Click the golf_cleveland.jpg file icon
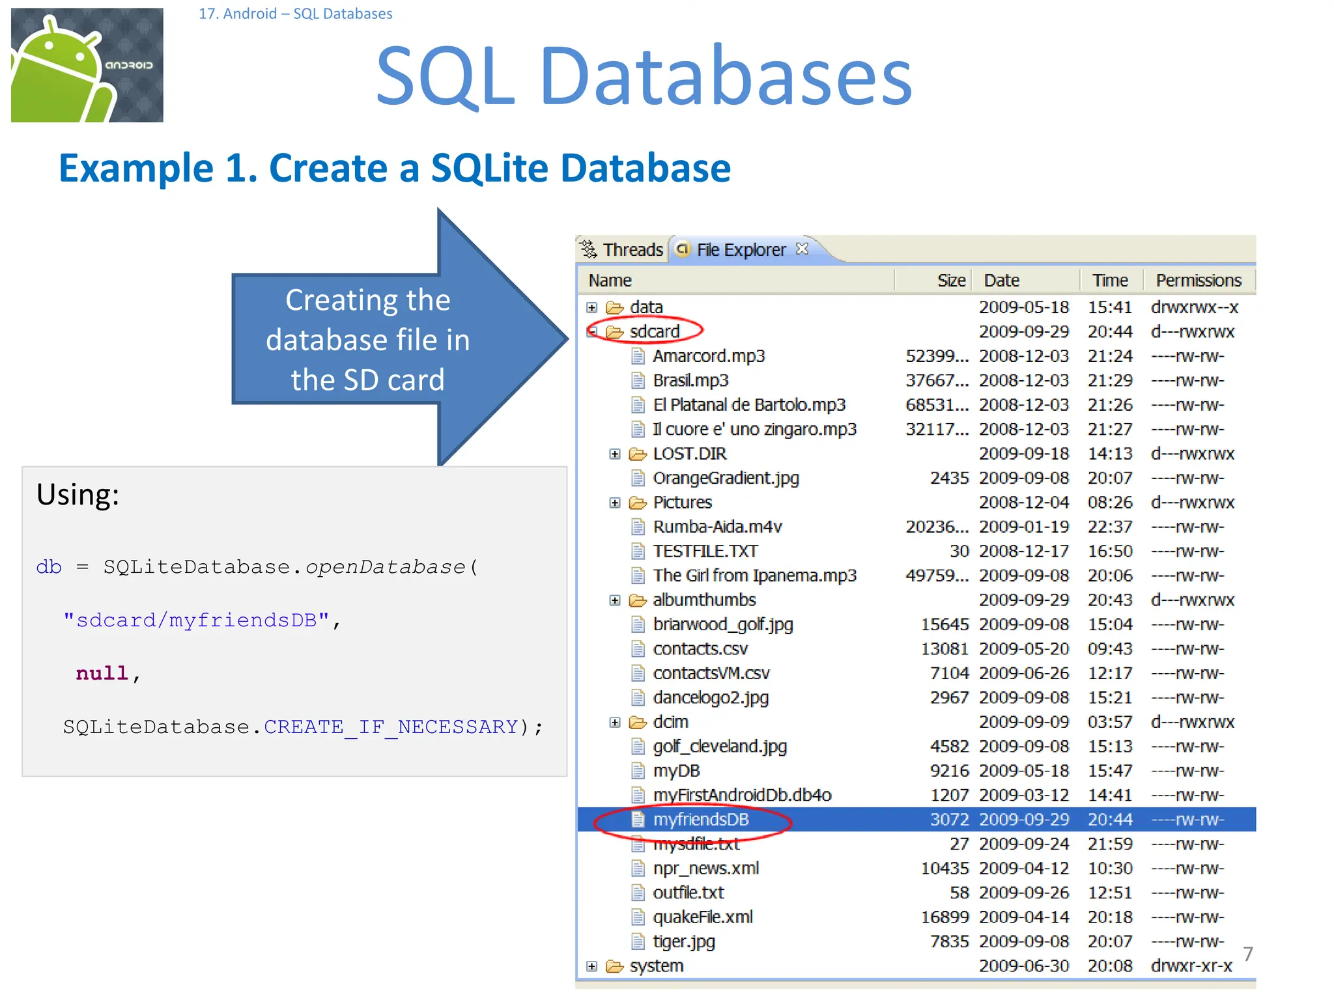 (x=638, y=747)
